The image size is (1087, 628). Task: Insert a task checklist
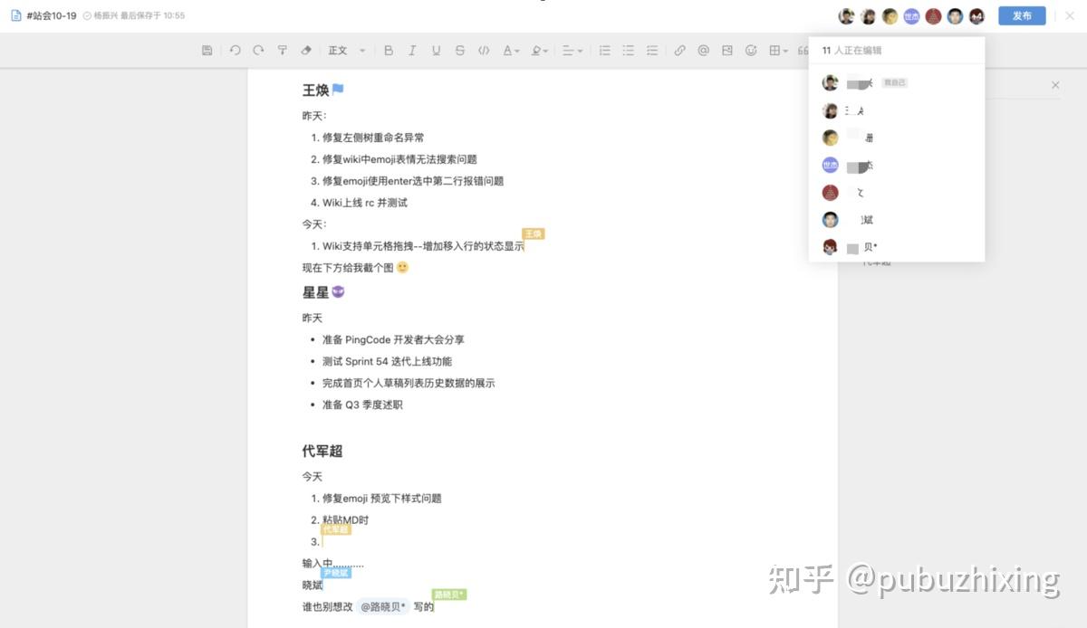tap(651, 51)
